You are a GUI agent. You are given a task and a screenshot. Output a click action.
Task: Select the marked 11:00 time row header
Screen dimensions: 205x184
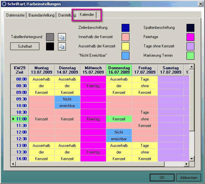pyautogui.click(x=20, y=119)
